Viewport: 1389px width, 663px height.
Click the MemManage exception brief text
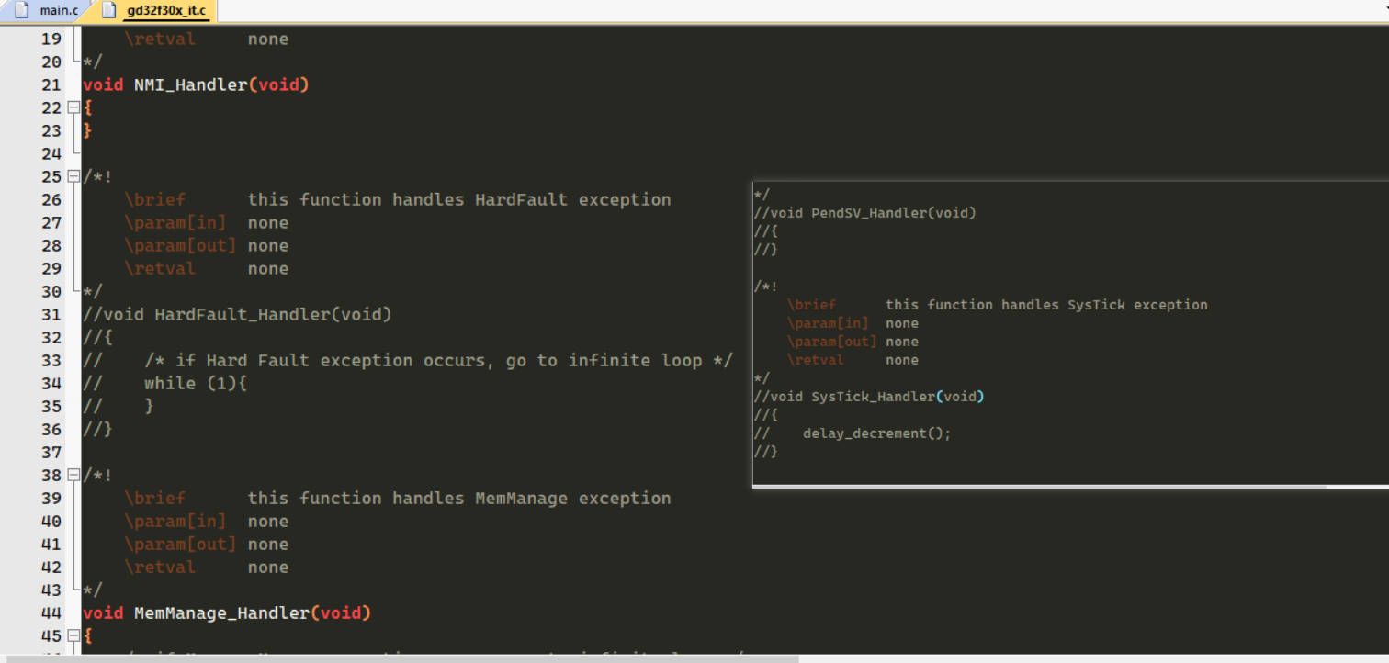tap(459, 498)
